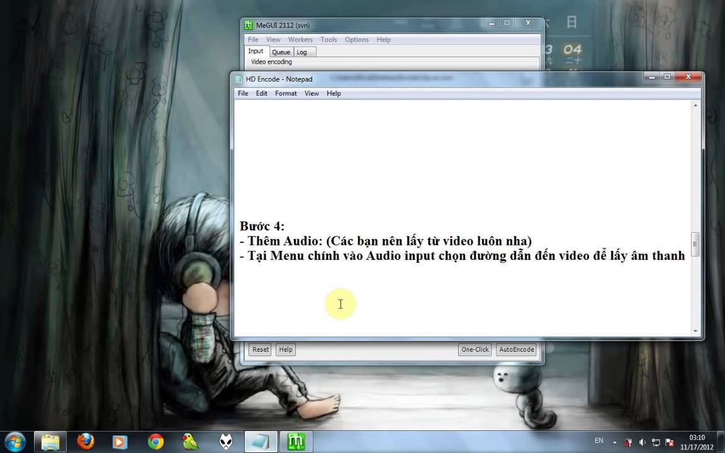Image resolution: width=725 pixels, height=453 pixels.
Task: Click the MeGUI title bar icon
Action: click(249, 25)
